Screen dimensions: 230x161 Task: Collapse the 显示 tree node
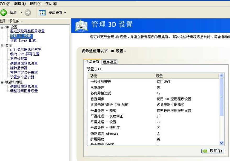pyautogui.click(x=2, y=45)
